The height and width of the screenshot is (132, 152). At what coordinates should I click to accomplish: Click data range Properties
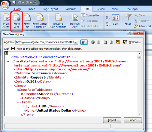[90, 21]
